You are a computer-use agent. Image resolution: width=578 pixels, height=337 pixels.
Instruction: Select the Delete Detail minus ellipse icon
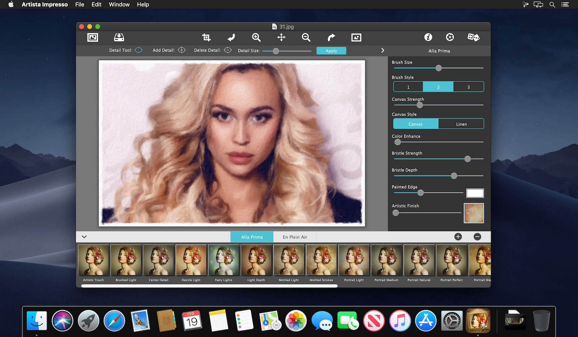(228, 50)
